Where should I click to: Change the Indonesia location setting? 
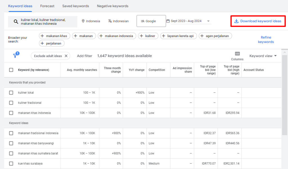tap(91, 21)
